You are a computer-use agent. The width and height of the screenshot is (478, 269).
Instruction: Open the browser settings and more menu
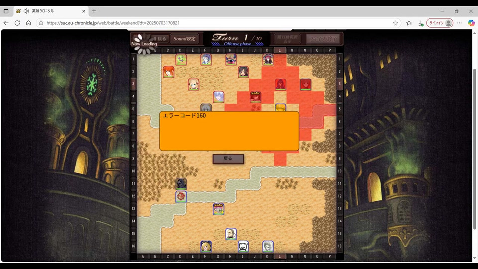[x=459, y=23]
